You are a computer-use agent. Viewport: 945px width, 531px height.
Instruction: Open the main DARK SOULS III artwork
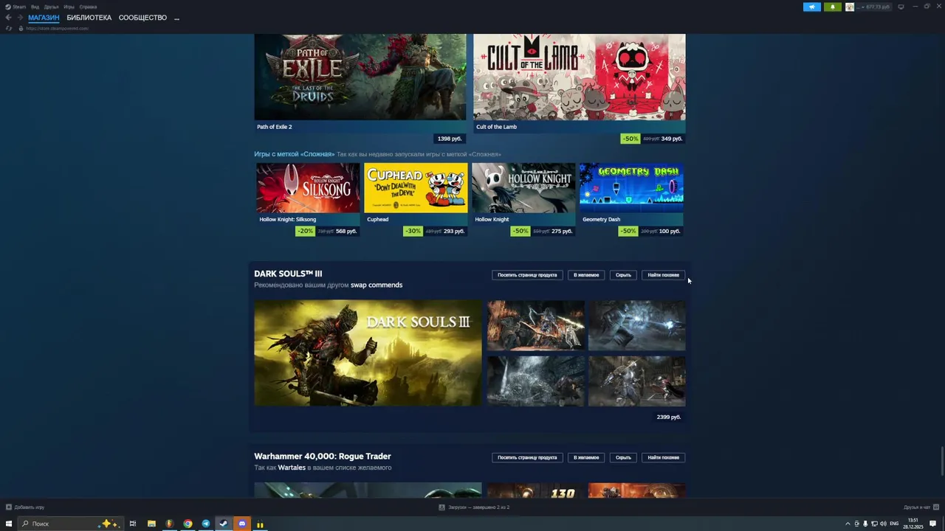pyautogui.click(x=368, y=353)
